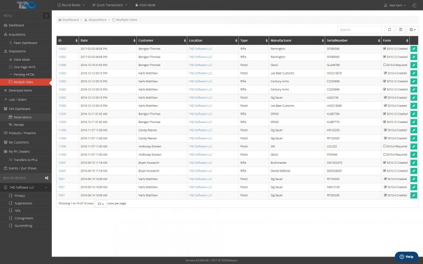Click the toggle view icon beside refresh

[x=401, y=30]
